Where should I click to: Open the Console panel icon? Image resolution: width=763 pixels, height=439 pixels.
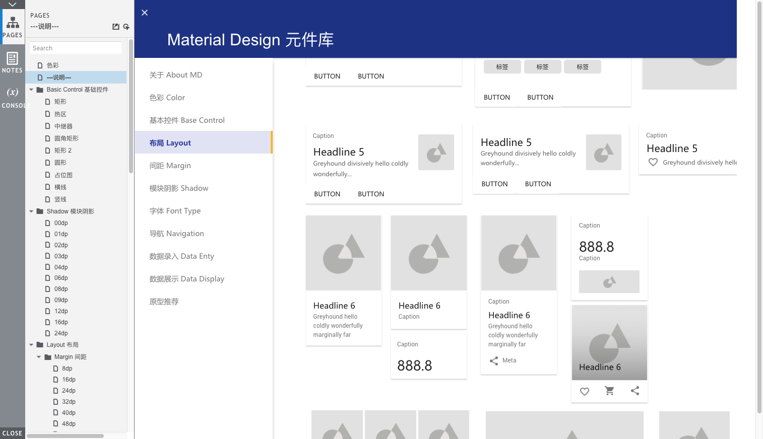coord(13,97)
